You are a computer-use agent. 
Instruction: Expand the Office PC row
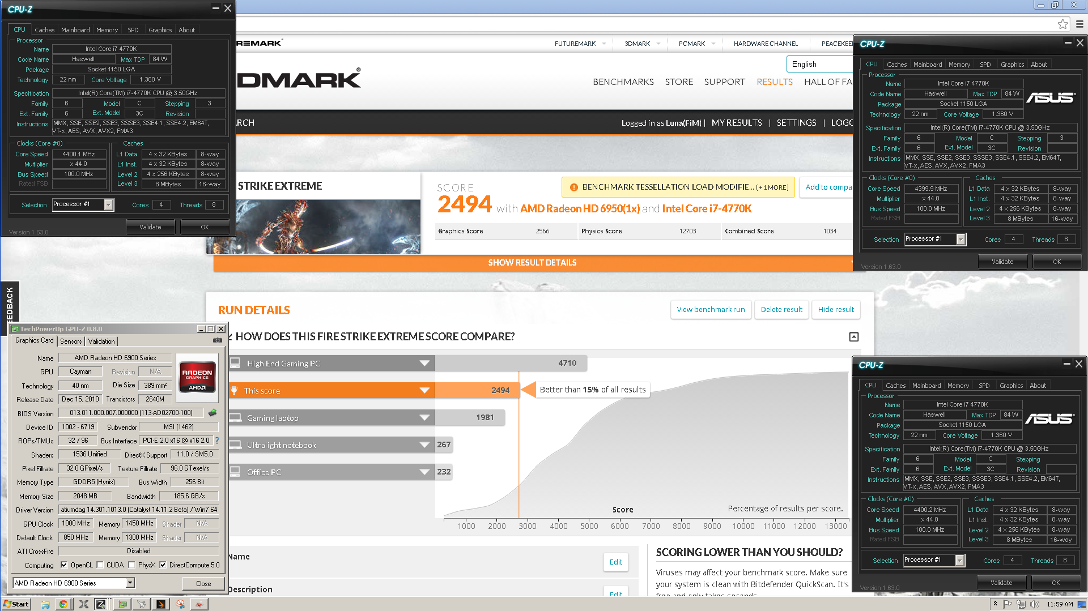[424, 472]
